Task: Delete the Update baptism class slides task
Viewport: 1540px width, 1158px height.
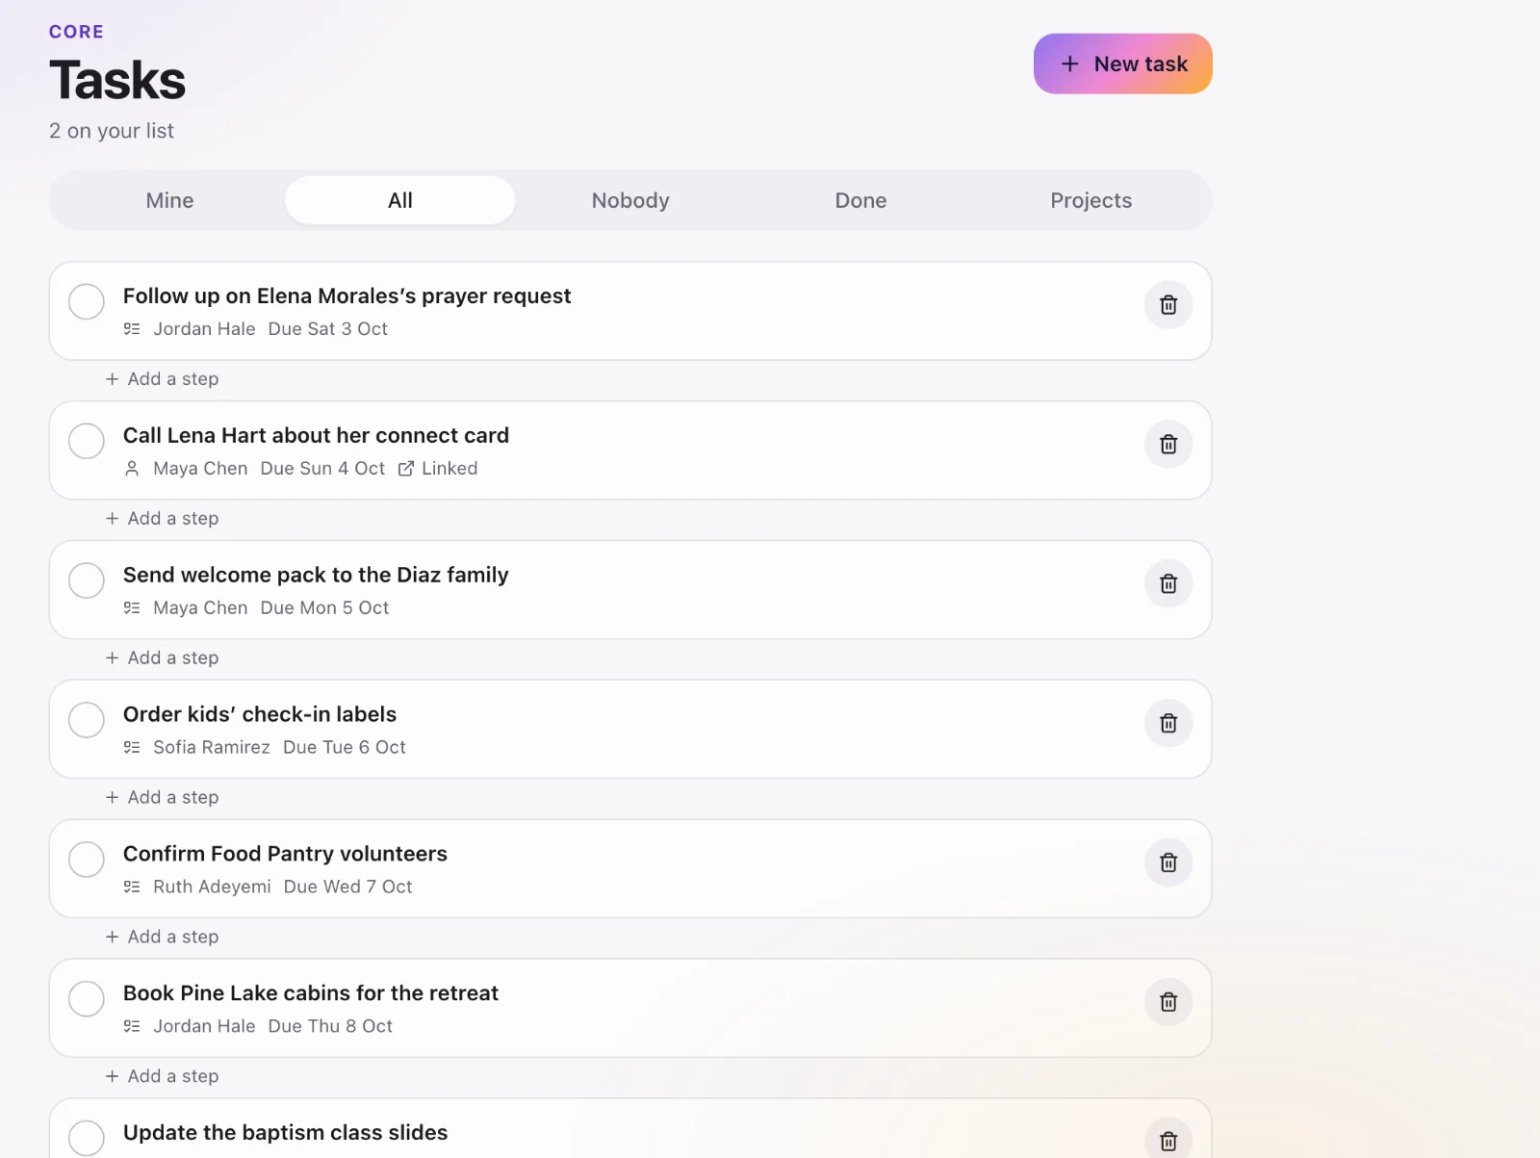Action: (1168, 1141)
